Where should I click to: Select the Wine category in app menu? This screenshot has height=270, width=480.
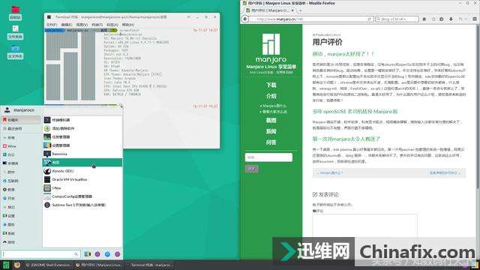[x=21, y=146]
